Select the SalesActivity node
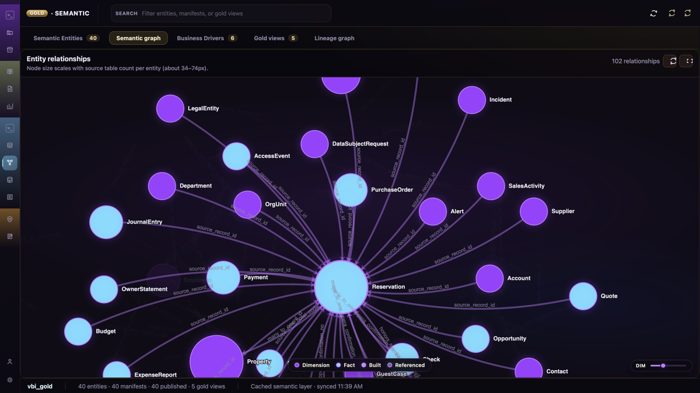 (491, 186)
